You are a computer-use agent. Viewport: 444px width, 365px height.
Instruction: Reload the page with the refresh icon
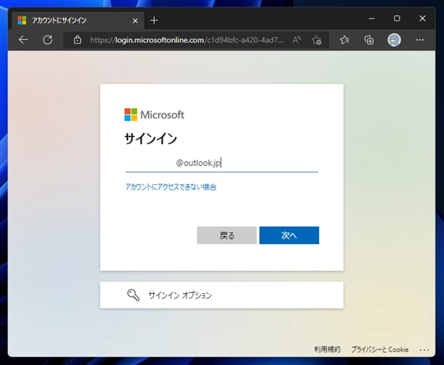pyautogui.click(x=47, y=40)
